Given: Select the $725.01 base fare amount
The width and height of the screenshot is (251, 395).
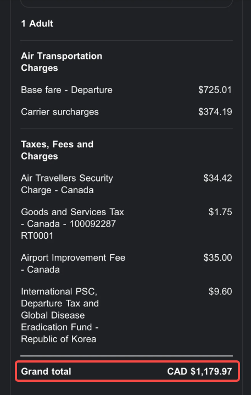Looking at the screenshot, I should [215, 90].
